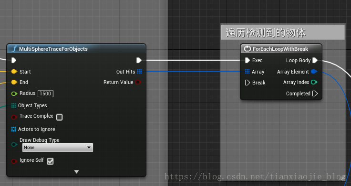Click the Array Element output pin
The height and width of the screenshot is (186, 351).
314,72
